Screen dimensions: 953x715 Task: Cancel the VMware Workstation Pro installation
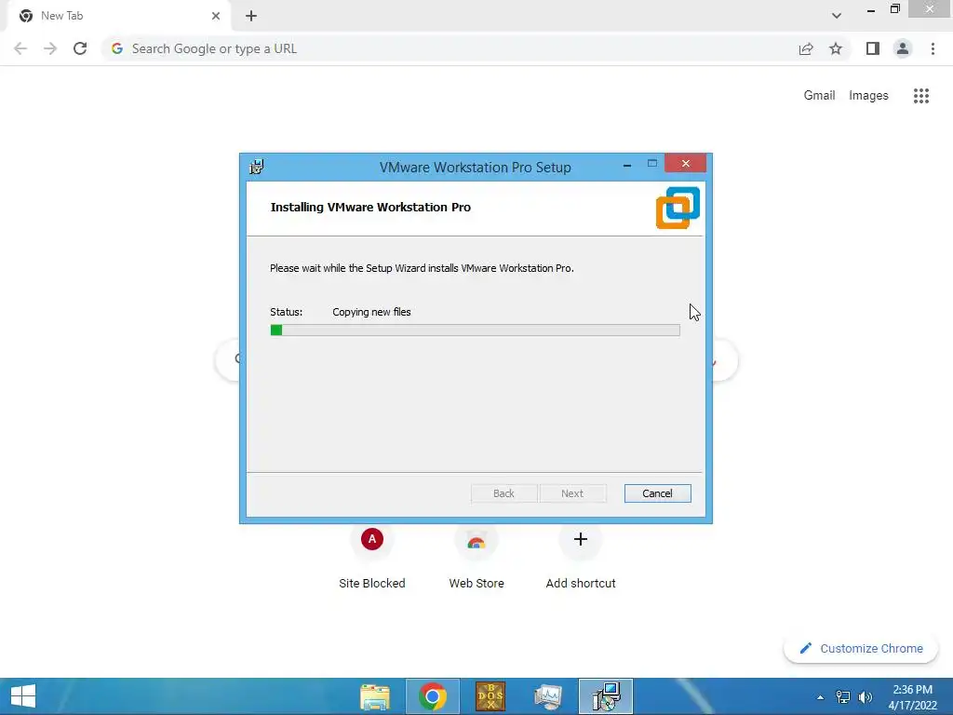pyautogui.click(x=657, y=493)
